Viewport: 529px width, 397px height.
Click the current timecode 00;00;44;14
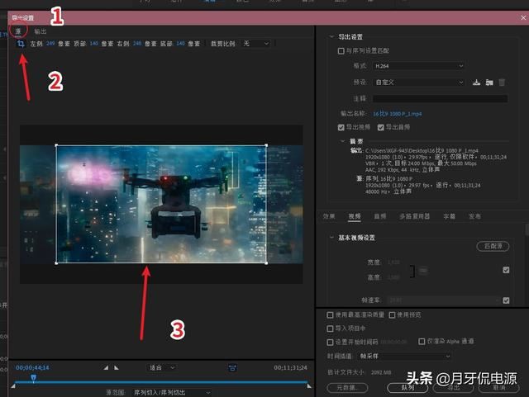point(32,367)
